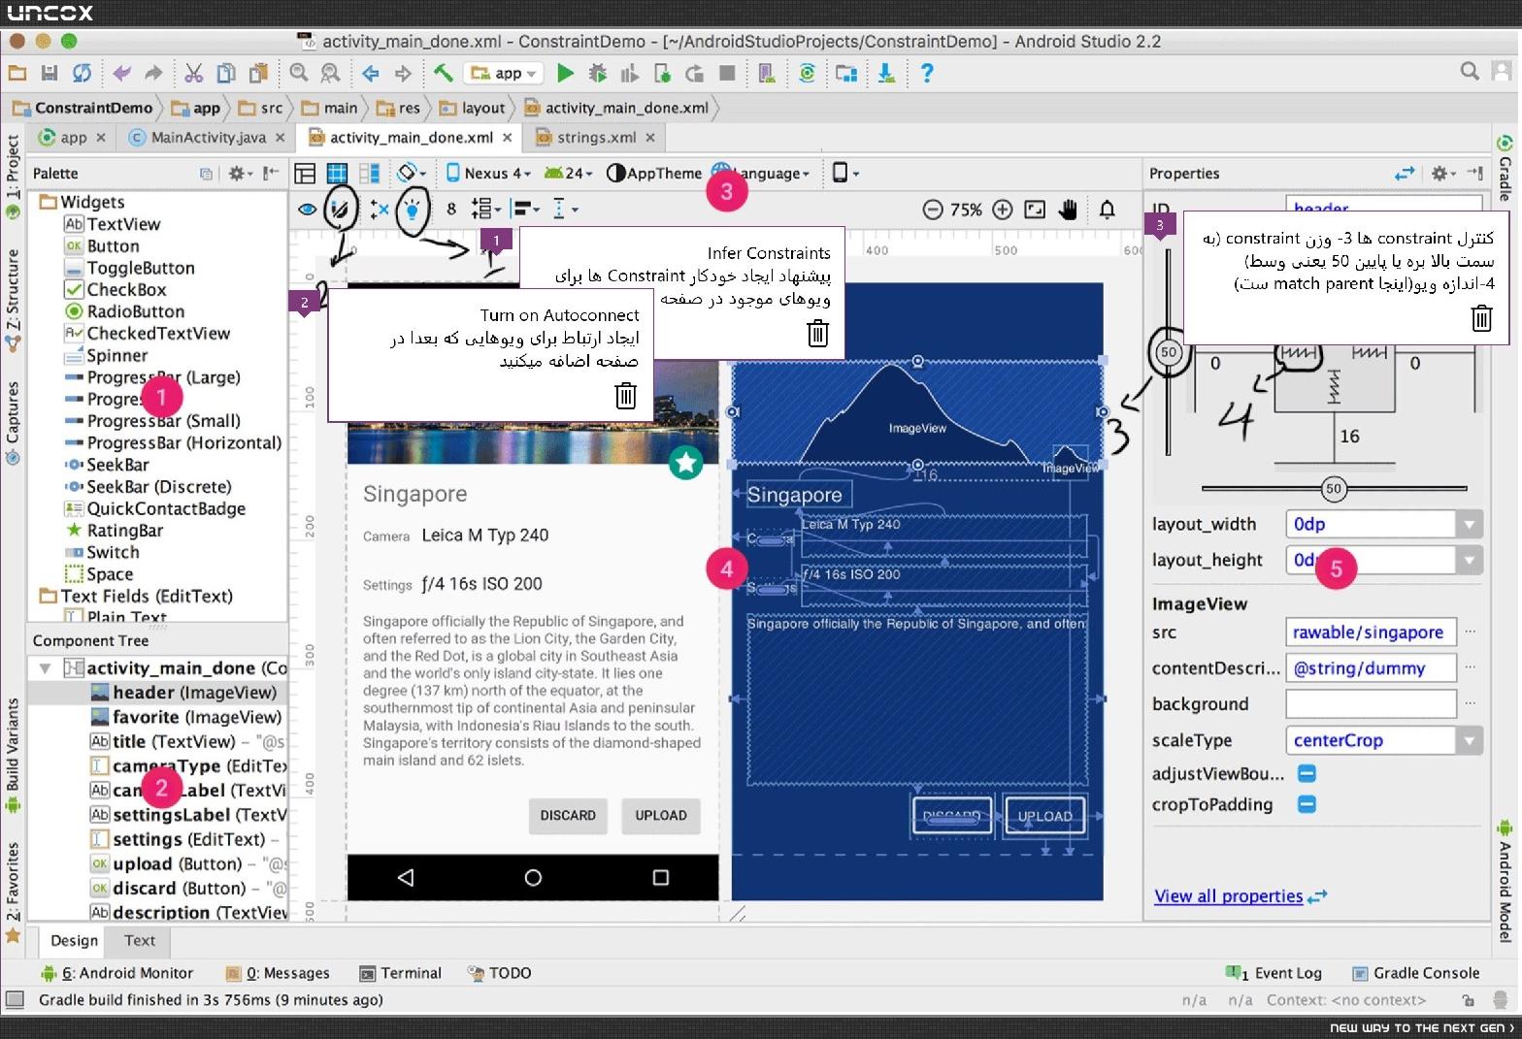Select RatingBar widget in Palette
The height and width of the screenshot is (1039, 1522).
114,531
